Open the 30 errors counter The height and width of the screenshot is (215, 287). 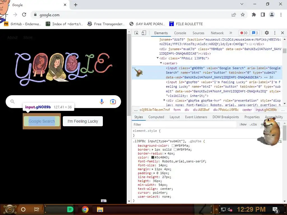pos(244,33)
